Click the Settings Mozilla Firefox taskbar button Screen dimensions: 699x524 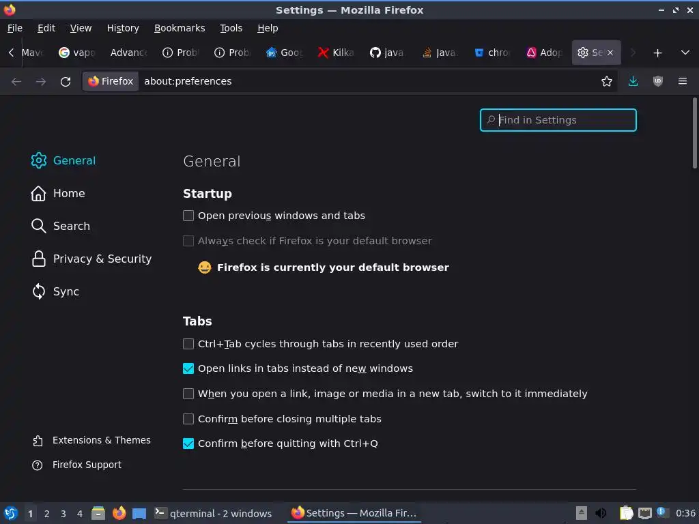354,513
